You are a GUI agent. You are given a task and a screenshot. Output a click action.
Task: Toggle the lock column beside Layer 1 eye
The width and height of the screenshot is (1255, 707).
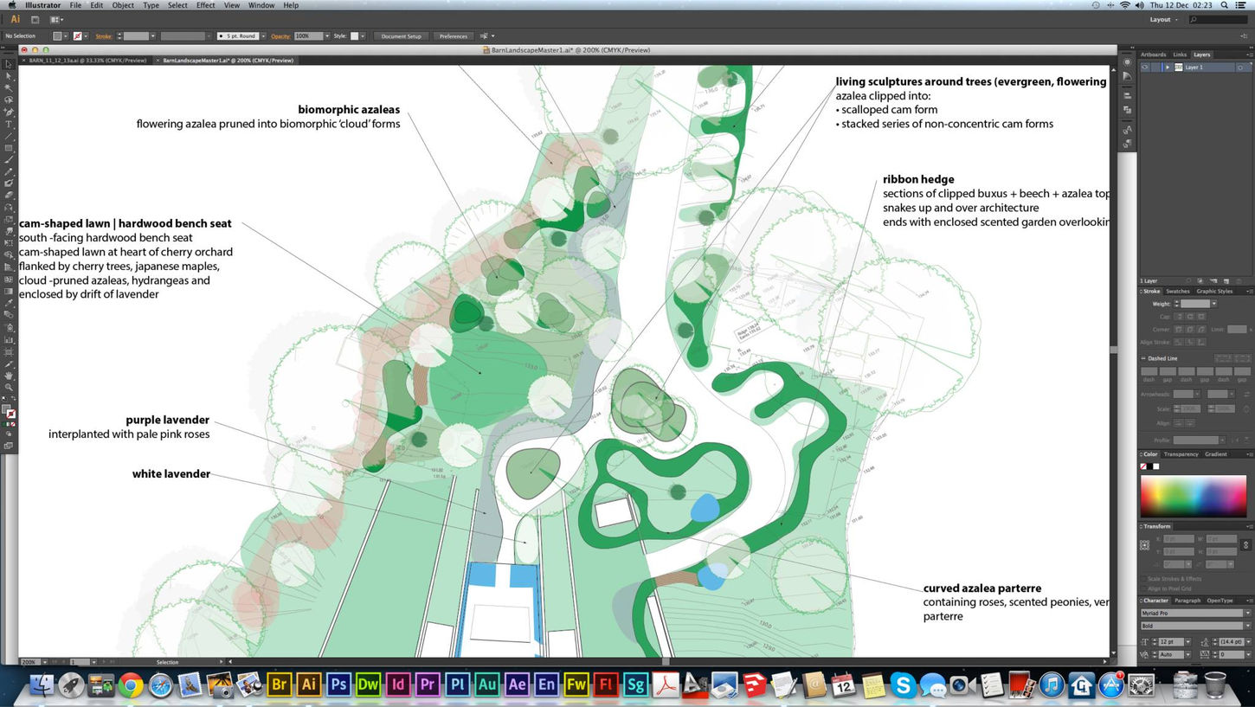point(1156,67)
